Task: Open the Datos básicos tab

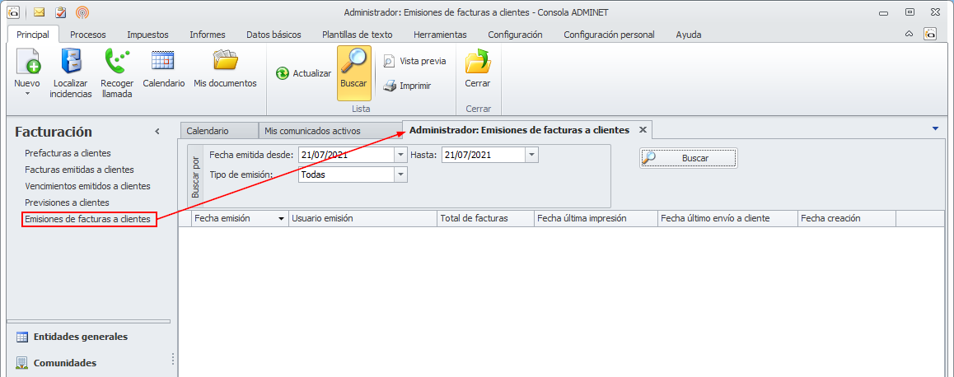Action: tap(274, 35)
